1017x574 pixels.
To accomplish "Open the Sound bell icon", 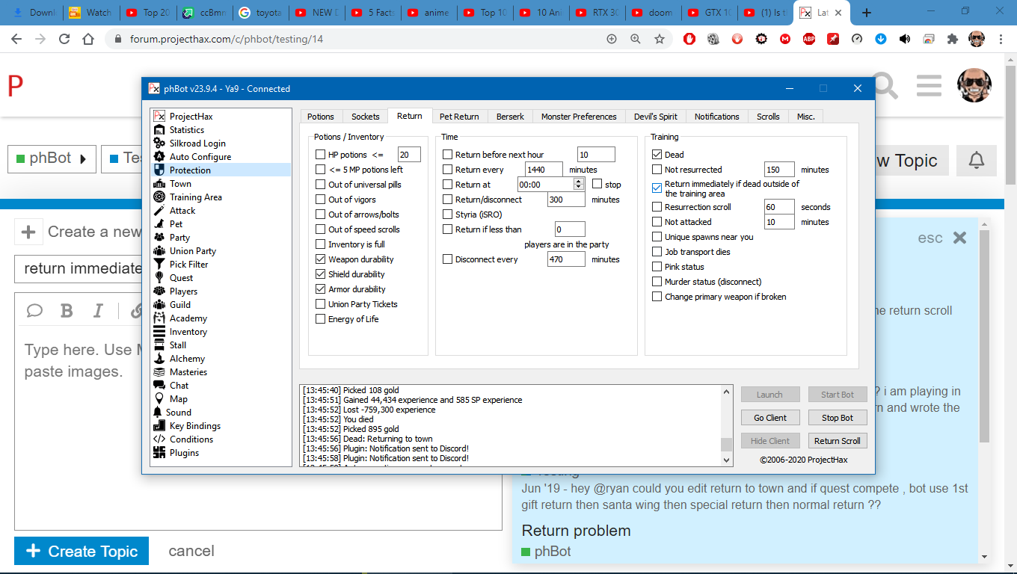I will (x=158, y=413).
